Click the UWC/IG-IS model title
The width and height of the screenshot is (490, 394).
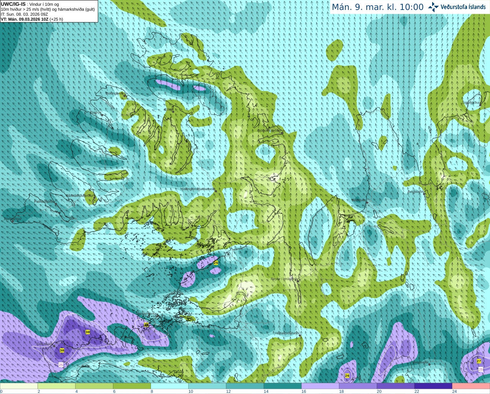point(13,4)
